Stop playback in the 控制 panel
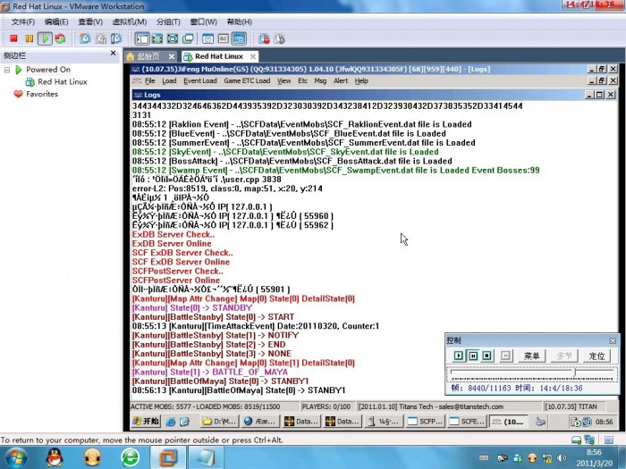Image resolution: width=626 pixels, height=469 pixels. (486, 356)
